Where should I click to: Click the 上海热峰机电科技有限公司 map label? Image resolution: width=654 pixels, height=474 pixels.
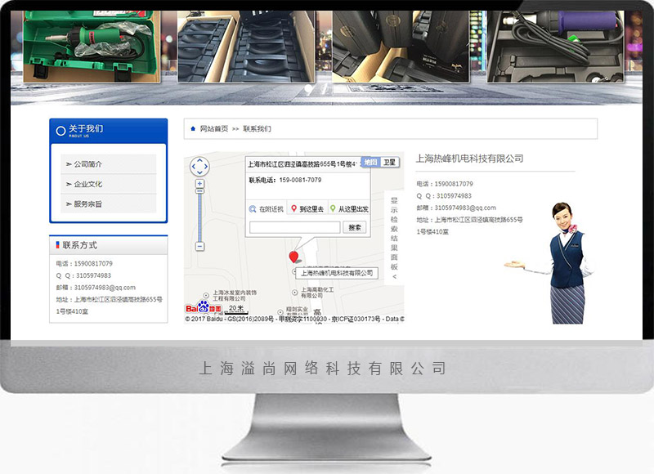pos(337,273)
